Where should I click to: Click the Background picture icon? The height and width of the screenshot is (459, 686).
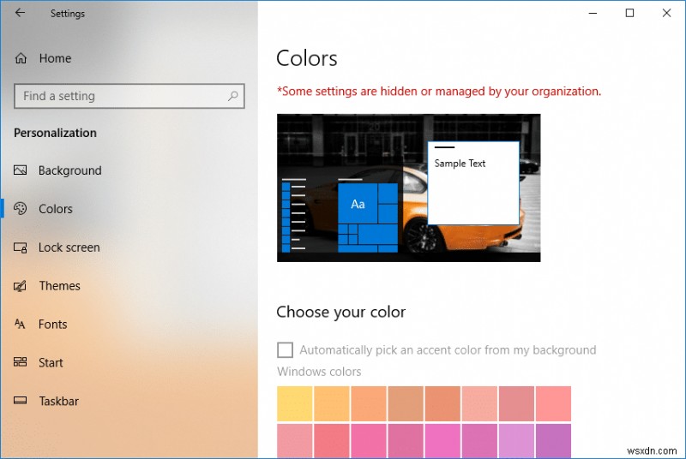pyautogui.click(x=21, y=170)
